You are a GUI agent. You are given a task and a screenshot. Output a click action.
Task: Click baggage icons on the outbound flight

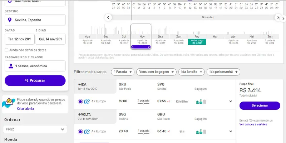tap(201, 102)
